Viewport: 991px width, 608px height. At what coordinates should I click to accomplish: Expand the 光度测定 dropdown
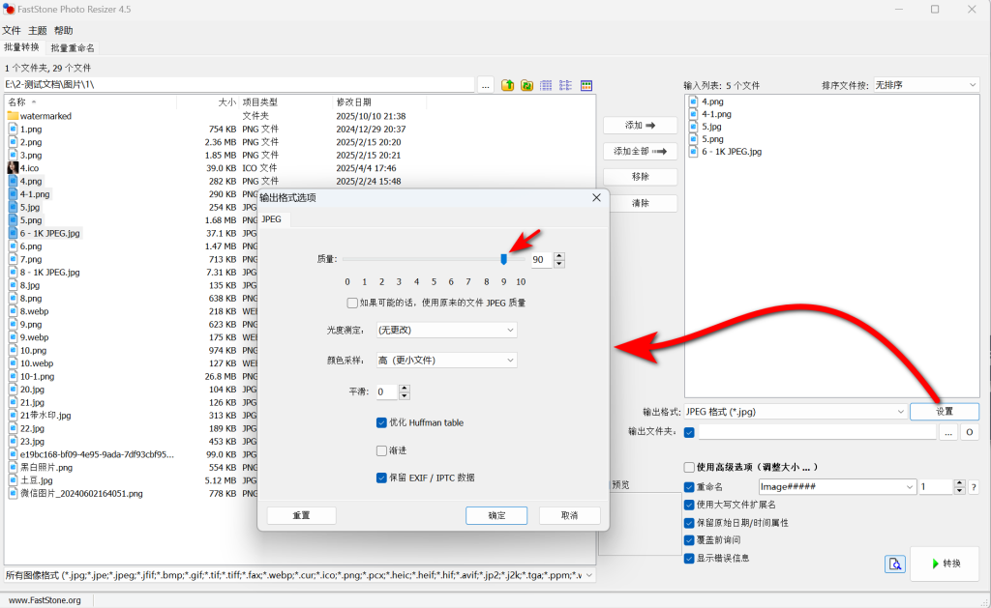[x=446, y=331]
